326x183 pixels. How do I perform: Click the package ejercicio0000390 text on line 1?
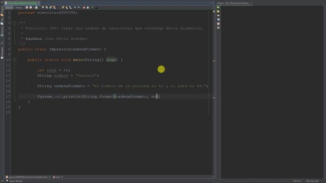pos(47,12)
